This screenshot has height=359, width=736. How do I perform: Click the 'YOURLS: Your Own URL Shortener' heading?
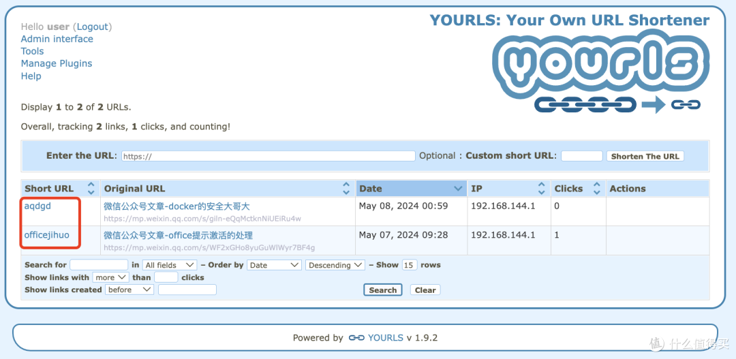pos(569,20)
